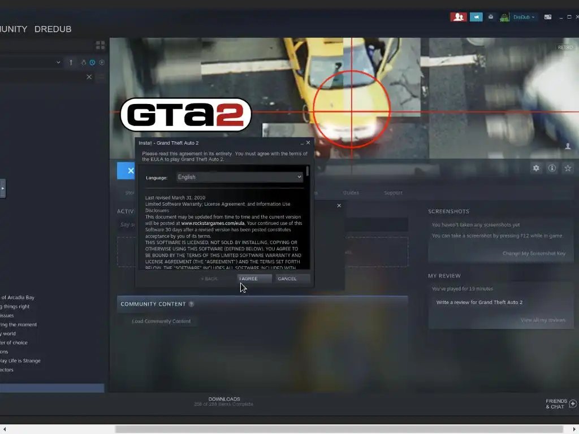579x434 pixels.
Task: Click the GTA2 logo banner
Action: [185, 114]
